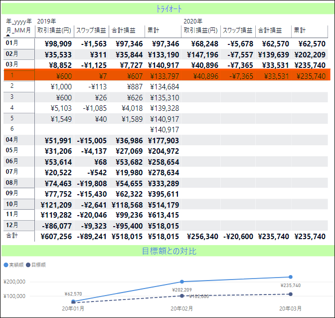Image resolution: width=335 pixels, height=318 pixels.
Task: Click the 実績額 data point at 20年01月
Action: 73,301
